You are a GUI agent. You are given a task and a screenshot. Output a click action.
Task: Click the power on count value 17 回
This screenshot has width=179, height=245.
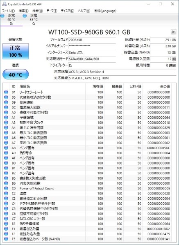163,59
